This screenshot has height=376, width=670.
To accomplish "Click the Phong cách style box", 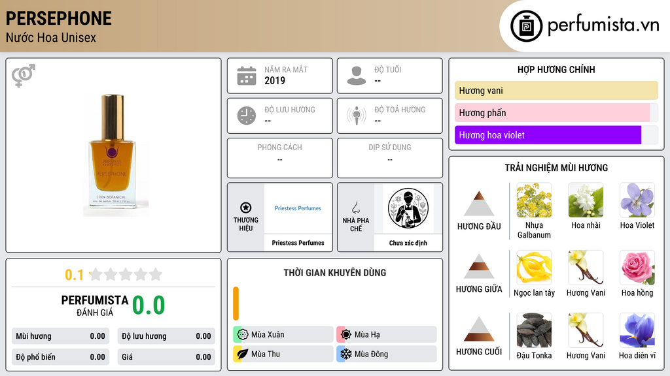I will click(280, 158).
